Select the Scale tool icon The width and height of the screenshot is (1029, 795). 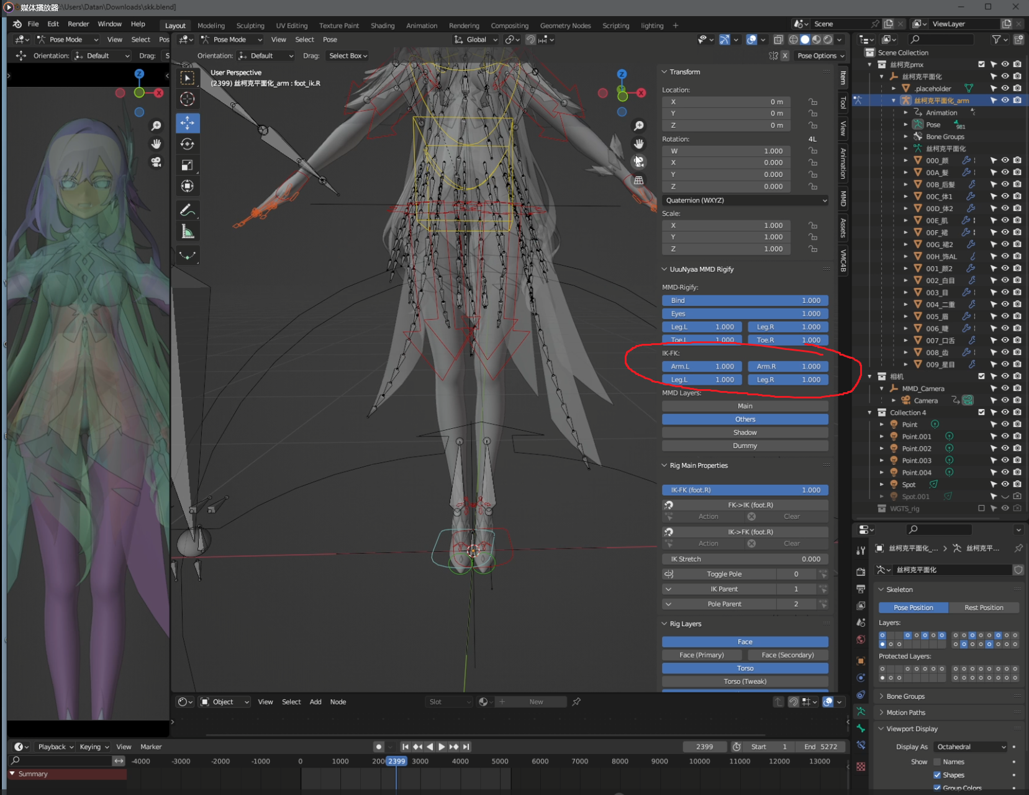(x=188, y=165)
